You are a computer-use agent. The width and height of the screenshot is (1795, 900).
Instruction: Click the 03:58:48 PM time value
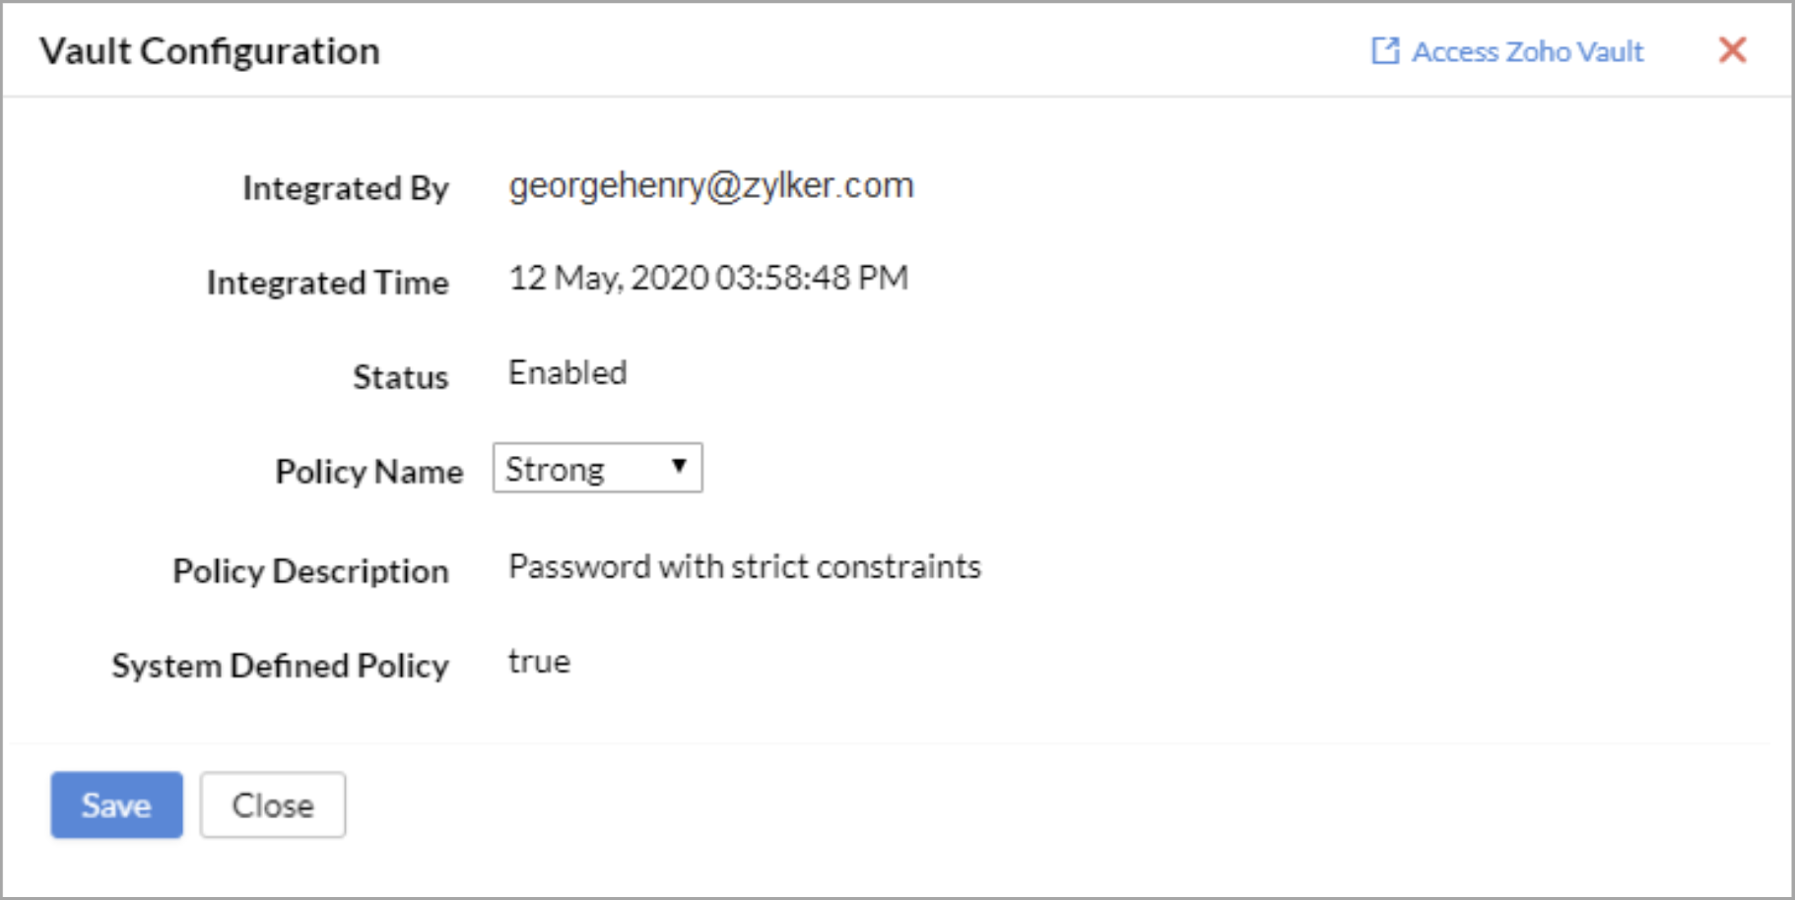click(x=812, y=279)
